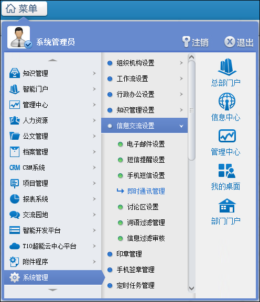
Task: Click the 报表系统 pie chart icon
Action: coord(15,199)
